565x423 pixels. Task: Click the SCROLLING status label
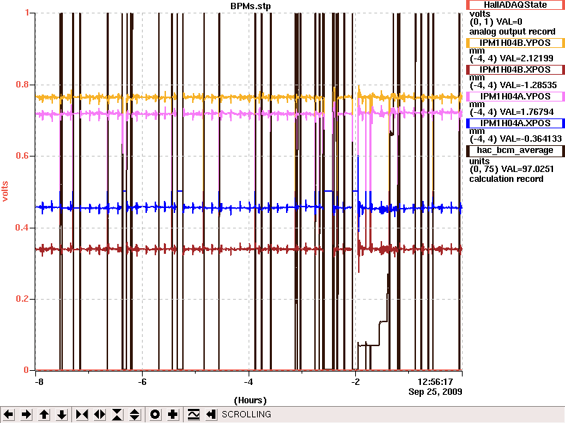[246, 415]
